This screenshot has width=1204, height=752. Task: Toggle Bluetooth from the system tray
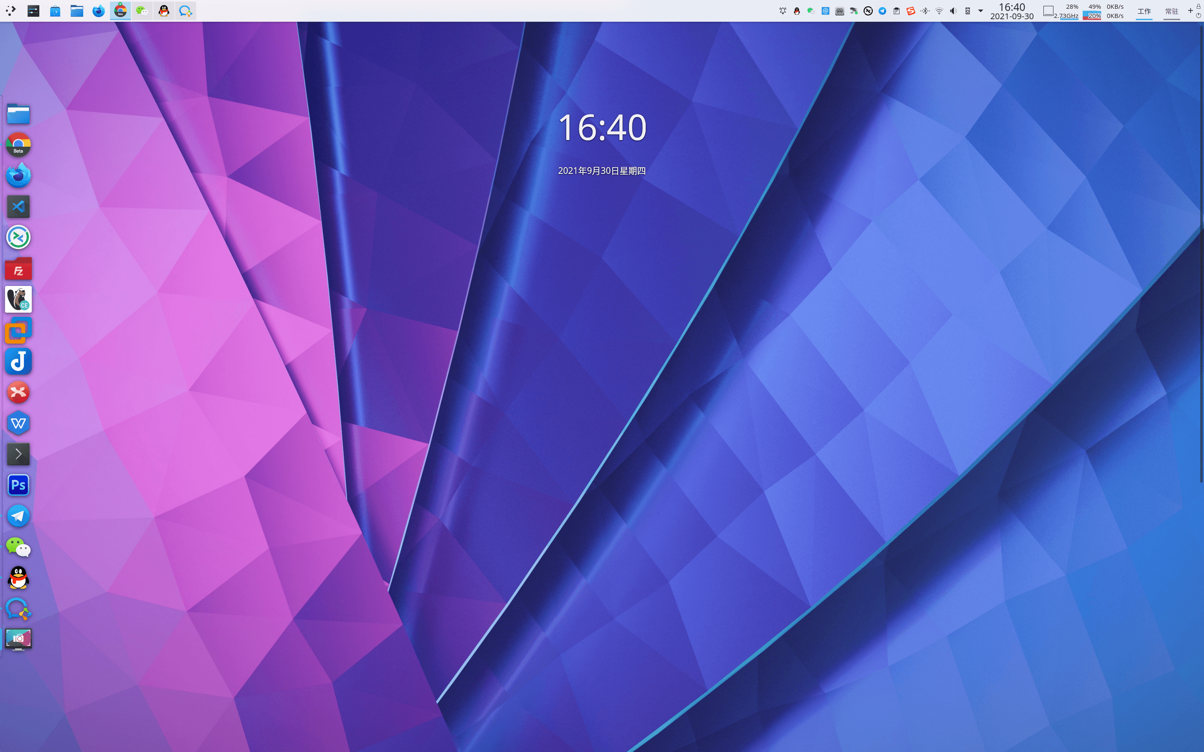pyautogui.click(x=925, y=10)
